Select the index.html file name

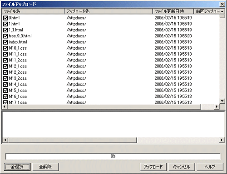coord(18,42)
